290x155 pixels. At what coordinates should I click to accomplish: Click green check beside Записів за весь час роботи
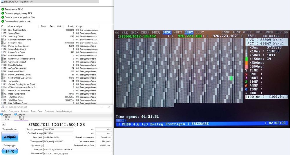(3, 17)
